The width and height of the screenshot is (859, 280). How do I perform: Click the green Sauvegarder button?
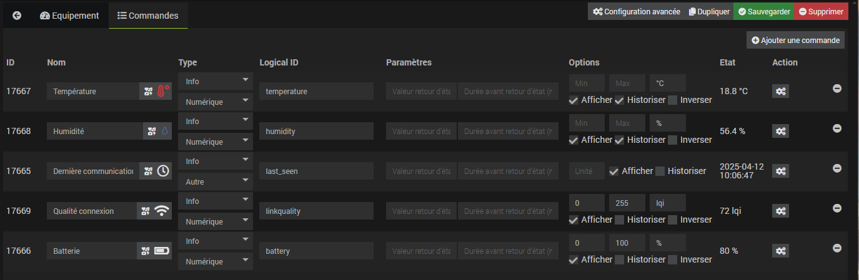[x=763, y=11]
